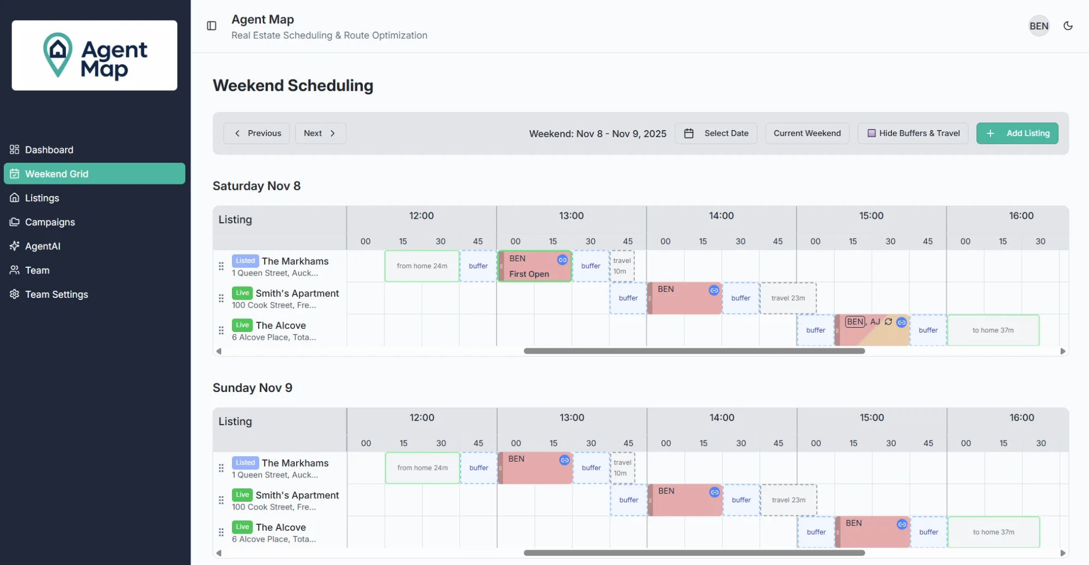The width and height of the screenshot is (1089, 565).
Task: Click drag handle next to The Markhams row
Action: coord(221,266)
